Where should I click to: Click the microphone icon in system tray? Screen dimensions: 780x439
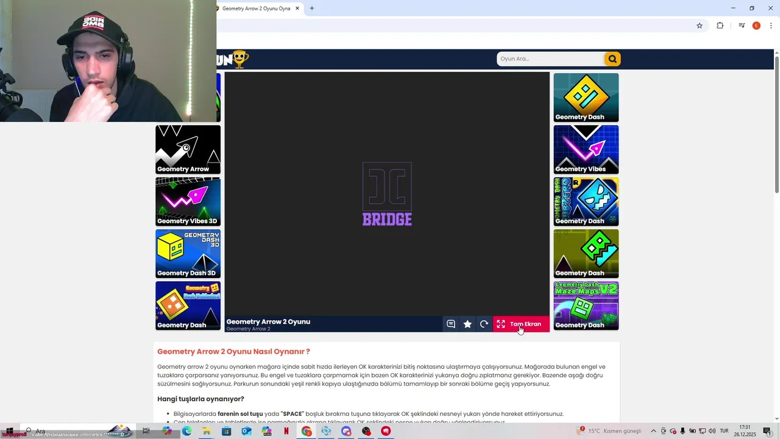click(683, 431)
